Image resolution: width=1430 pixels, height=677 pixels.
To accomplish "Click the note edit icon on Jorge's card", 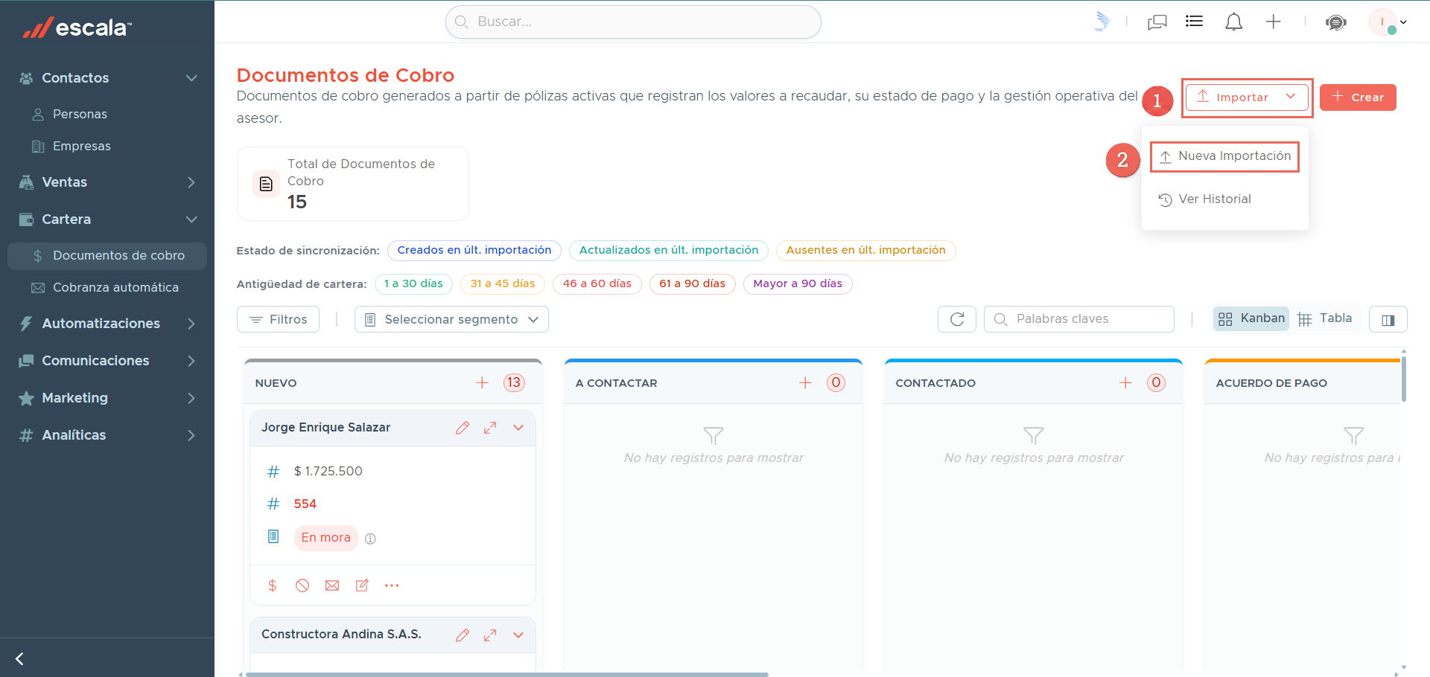I will pyautogui.click(x=362, y=585).
